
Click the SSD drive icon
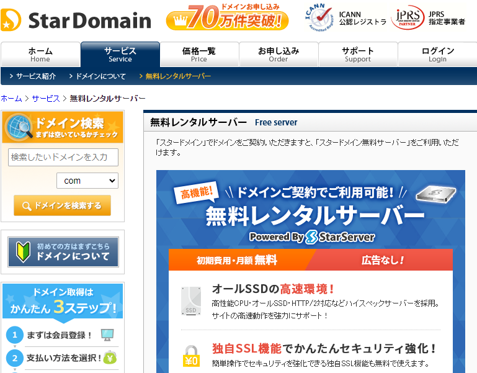click(x=191, y=301)
